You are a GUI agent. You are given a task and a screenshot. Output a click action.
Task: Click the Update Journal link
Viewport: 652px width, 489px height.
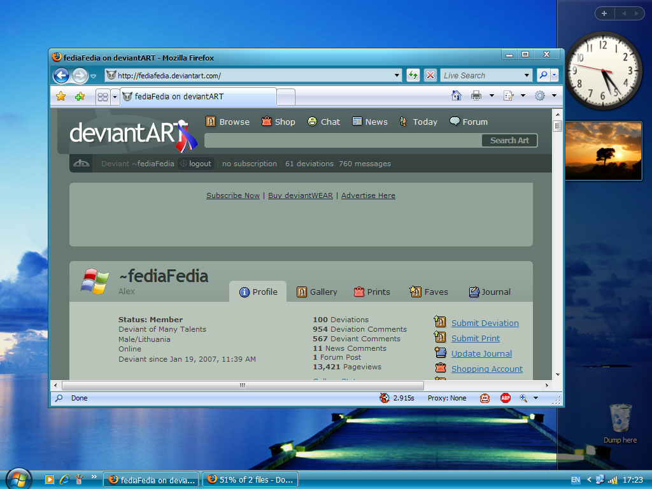pyautogui.click(x=481, y=354)
